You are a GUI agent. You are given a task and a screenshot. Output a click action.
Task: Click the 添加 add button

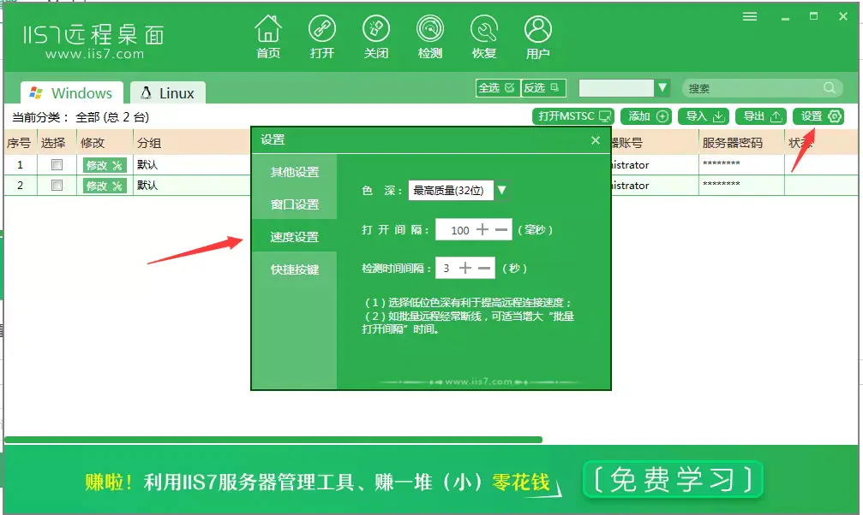tap(646, 116)
